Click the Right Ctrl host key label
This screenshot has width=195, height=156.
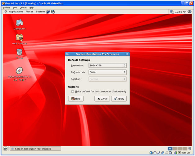[x=186, y=153]
